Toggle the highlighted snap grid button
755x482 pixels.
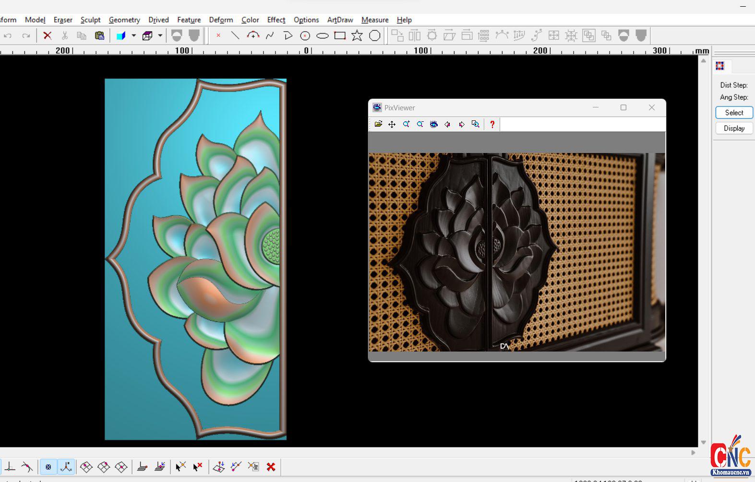coord(48,467)
